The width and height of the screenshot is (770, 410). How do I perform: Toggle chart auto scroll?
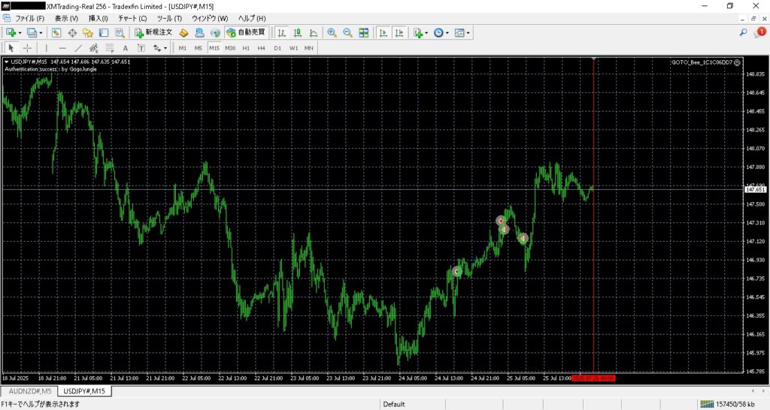pos(383,33)
